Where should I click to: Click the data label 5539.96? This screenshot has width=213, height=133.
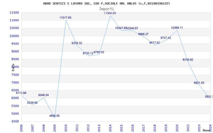click(32, 103)
